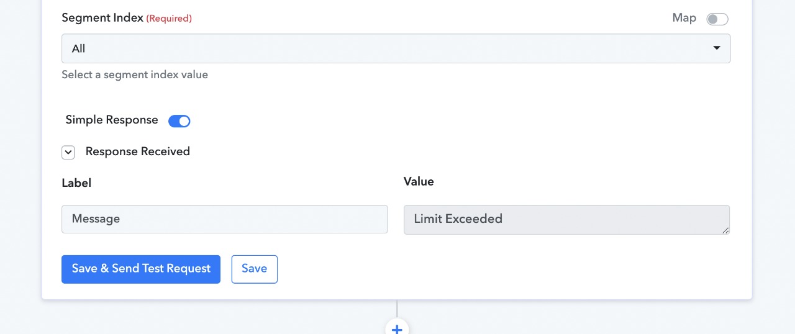Click the Save button

pos(255,269)
